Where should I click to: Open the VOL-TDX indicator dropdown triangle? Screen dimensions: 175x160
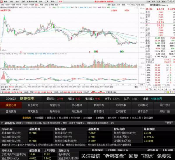[x=1, y=54]
